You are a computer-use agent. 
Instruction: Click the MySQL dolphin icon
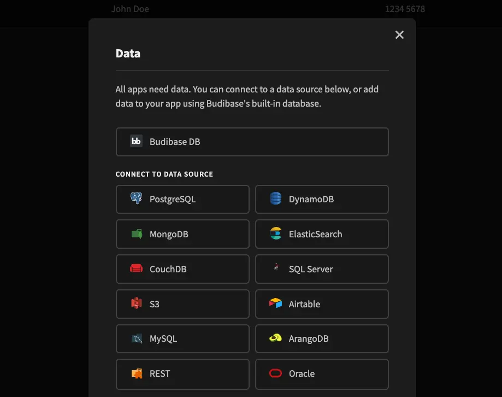pyautogui.click(x=136, y=338)
